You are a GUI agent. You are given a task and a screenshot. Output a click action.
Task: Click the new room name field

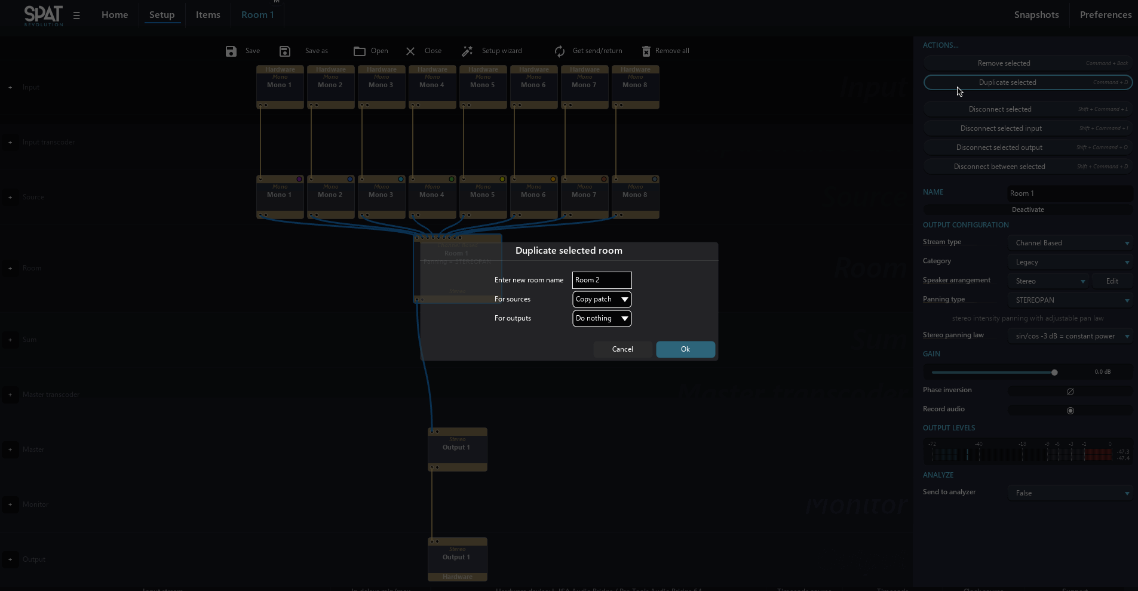(x=602, y=280)
